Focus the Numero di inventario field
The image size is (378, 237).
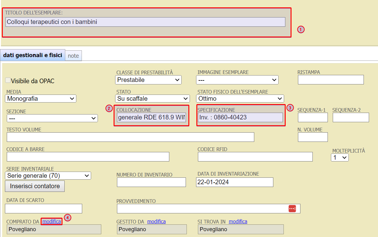151,182
